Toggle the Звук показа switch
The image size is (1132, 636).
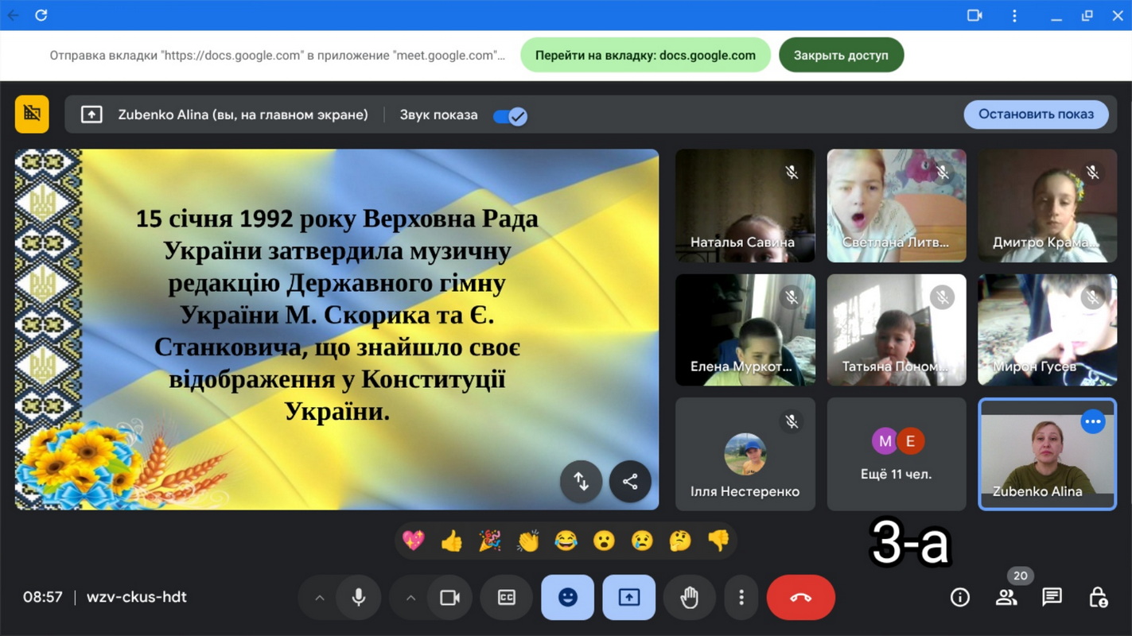(x=510, y=116)
